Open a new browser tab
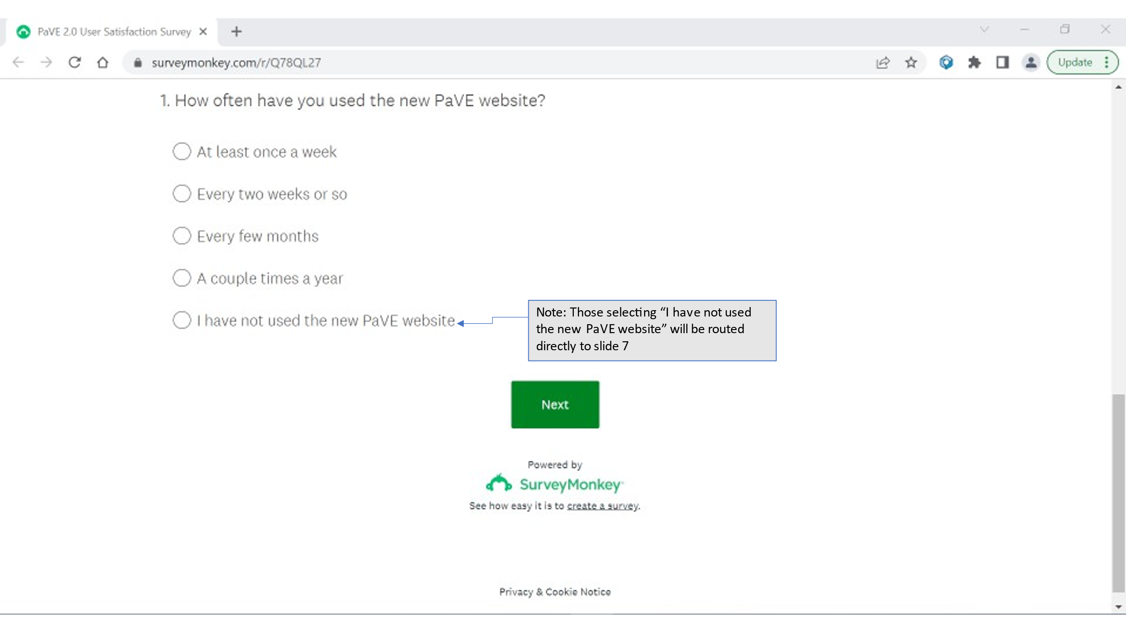Viewport: 1126px width, 633px height. tap(236, 32)
